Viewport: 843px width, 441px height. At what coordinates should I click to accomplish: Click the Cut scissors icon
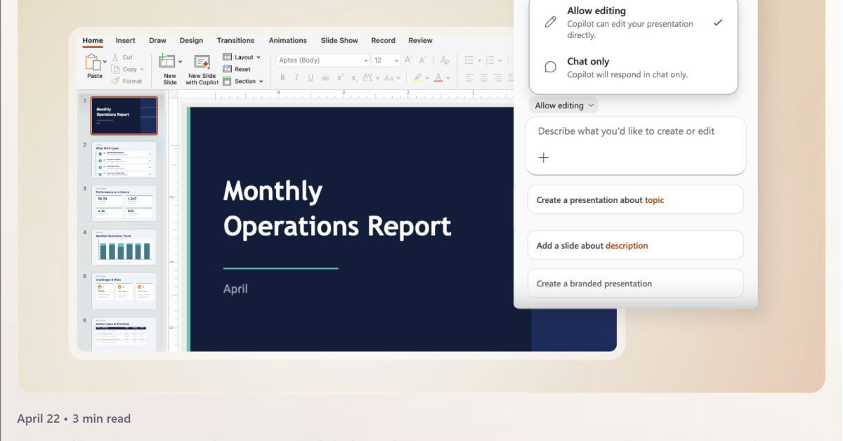coord(115,58)
